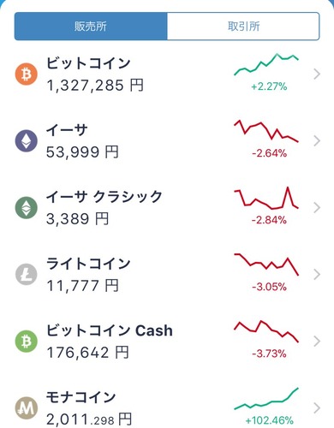View the red イーサ price chart
The height and width of the screenshot is (428, 334).
click(266, 131)
